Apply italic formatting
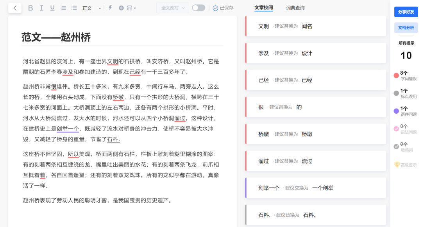The image size is (422, 227). 41,7
